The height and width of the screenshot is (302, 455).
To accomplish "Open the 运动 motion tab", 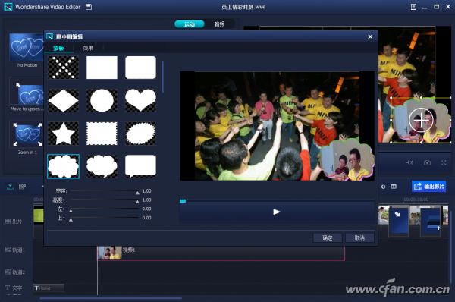I will (190, 24).
